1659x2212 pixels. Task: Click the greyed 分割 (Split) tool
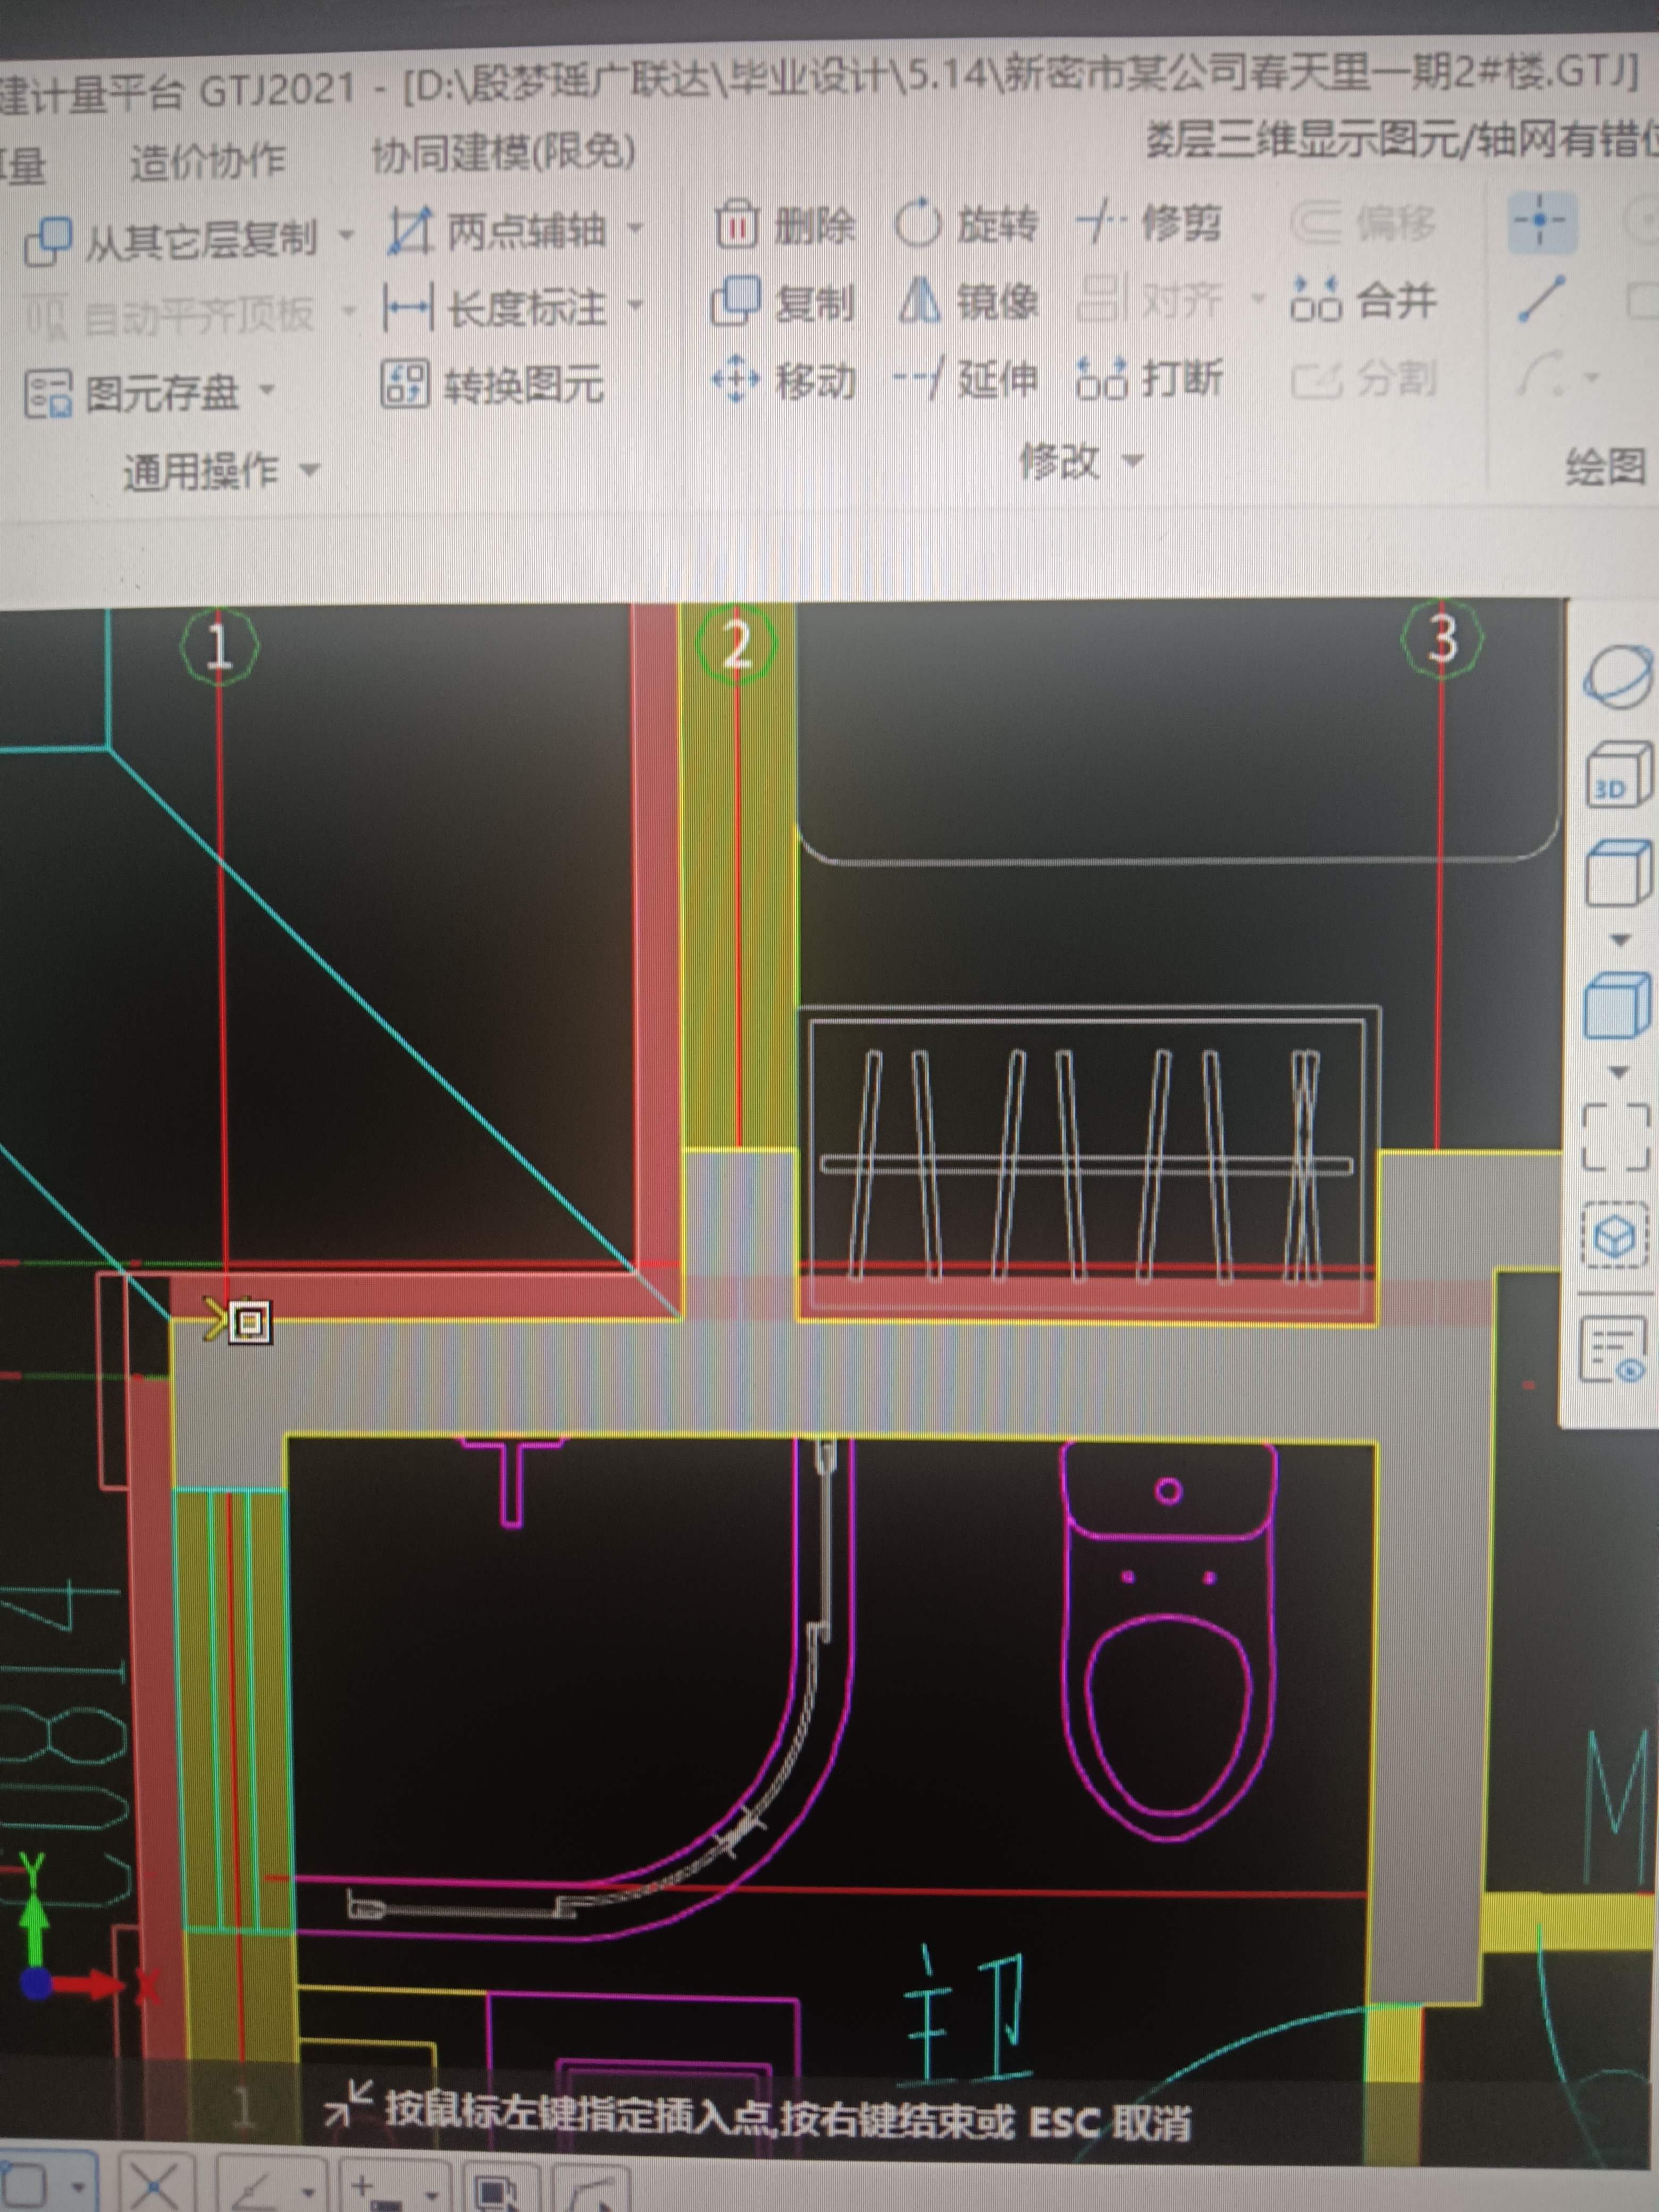tap(1364, 379)
